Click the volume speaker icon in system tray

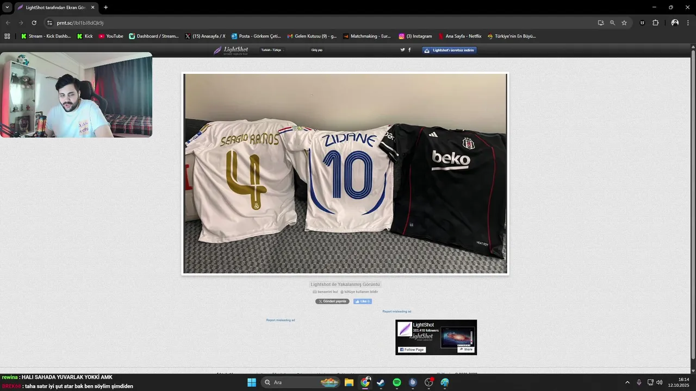660,382
